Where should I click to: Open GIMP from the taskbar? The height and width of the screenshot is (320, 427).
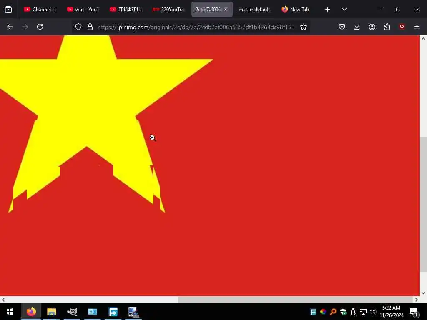pos(72,312)
